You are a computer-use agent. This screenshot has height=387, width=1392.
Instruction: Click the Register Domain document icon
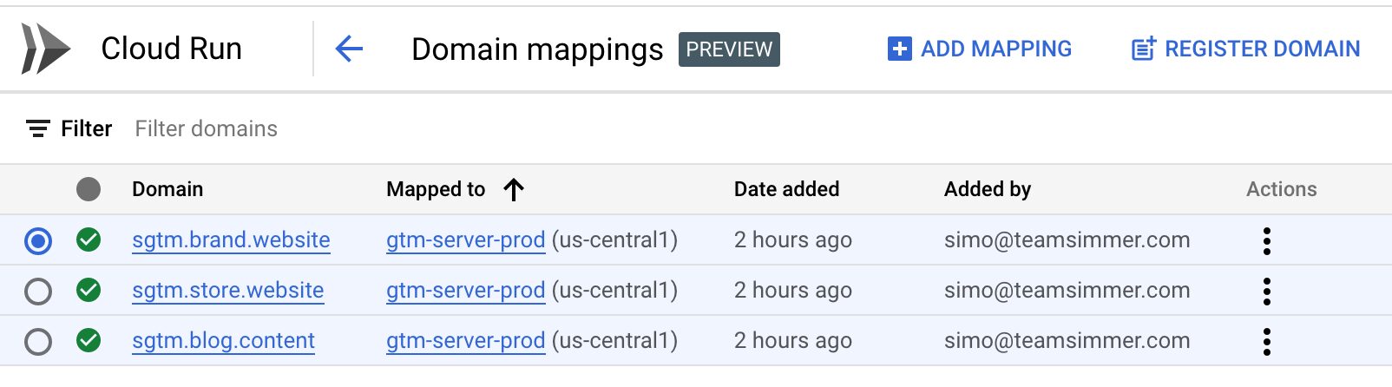(1144, 49)
